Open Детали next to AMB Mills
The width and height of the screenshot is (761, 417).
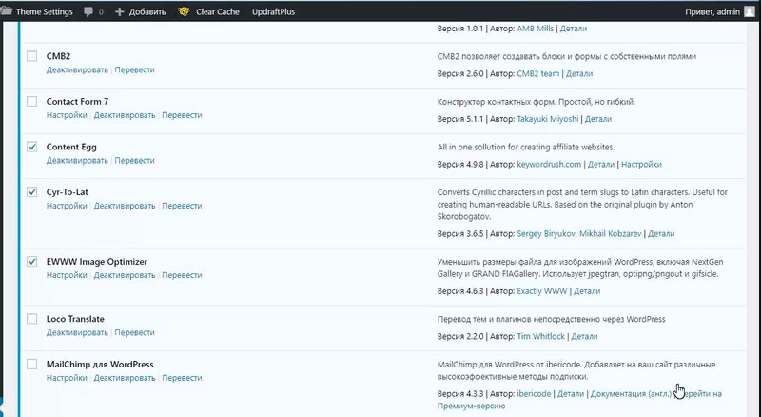(574, 29)
